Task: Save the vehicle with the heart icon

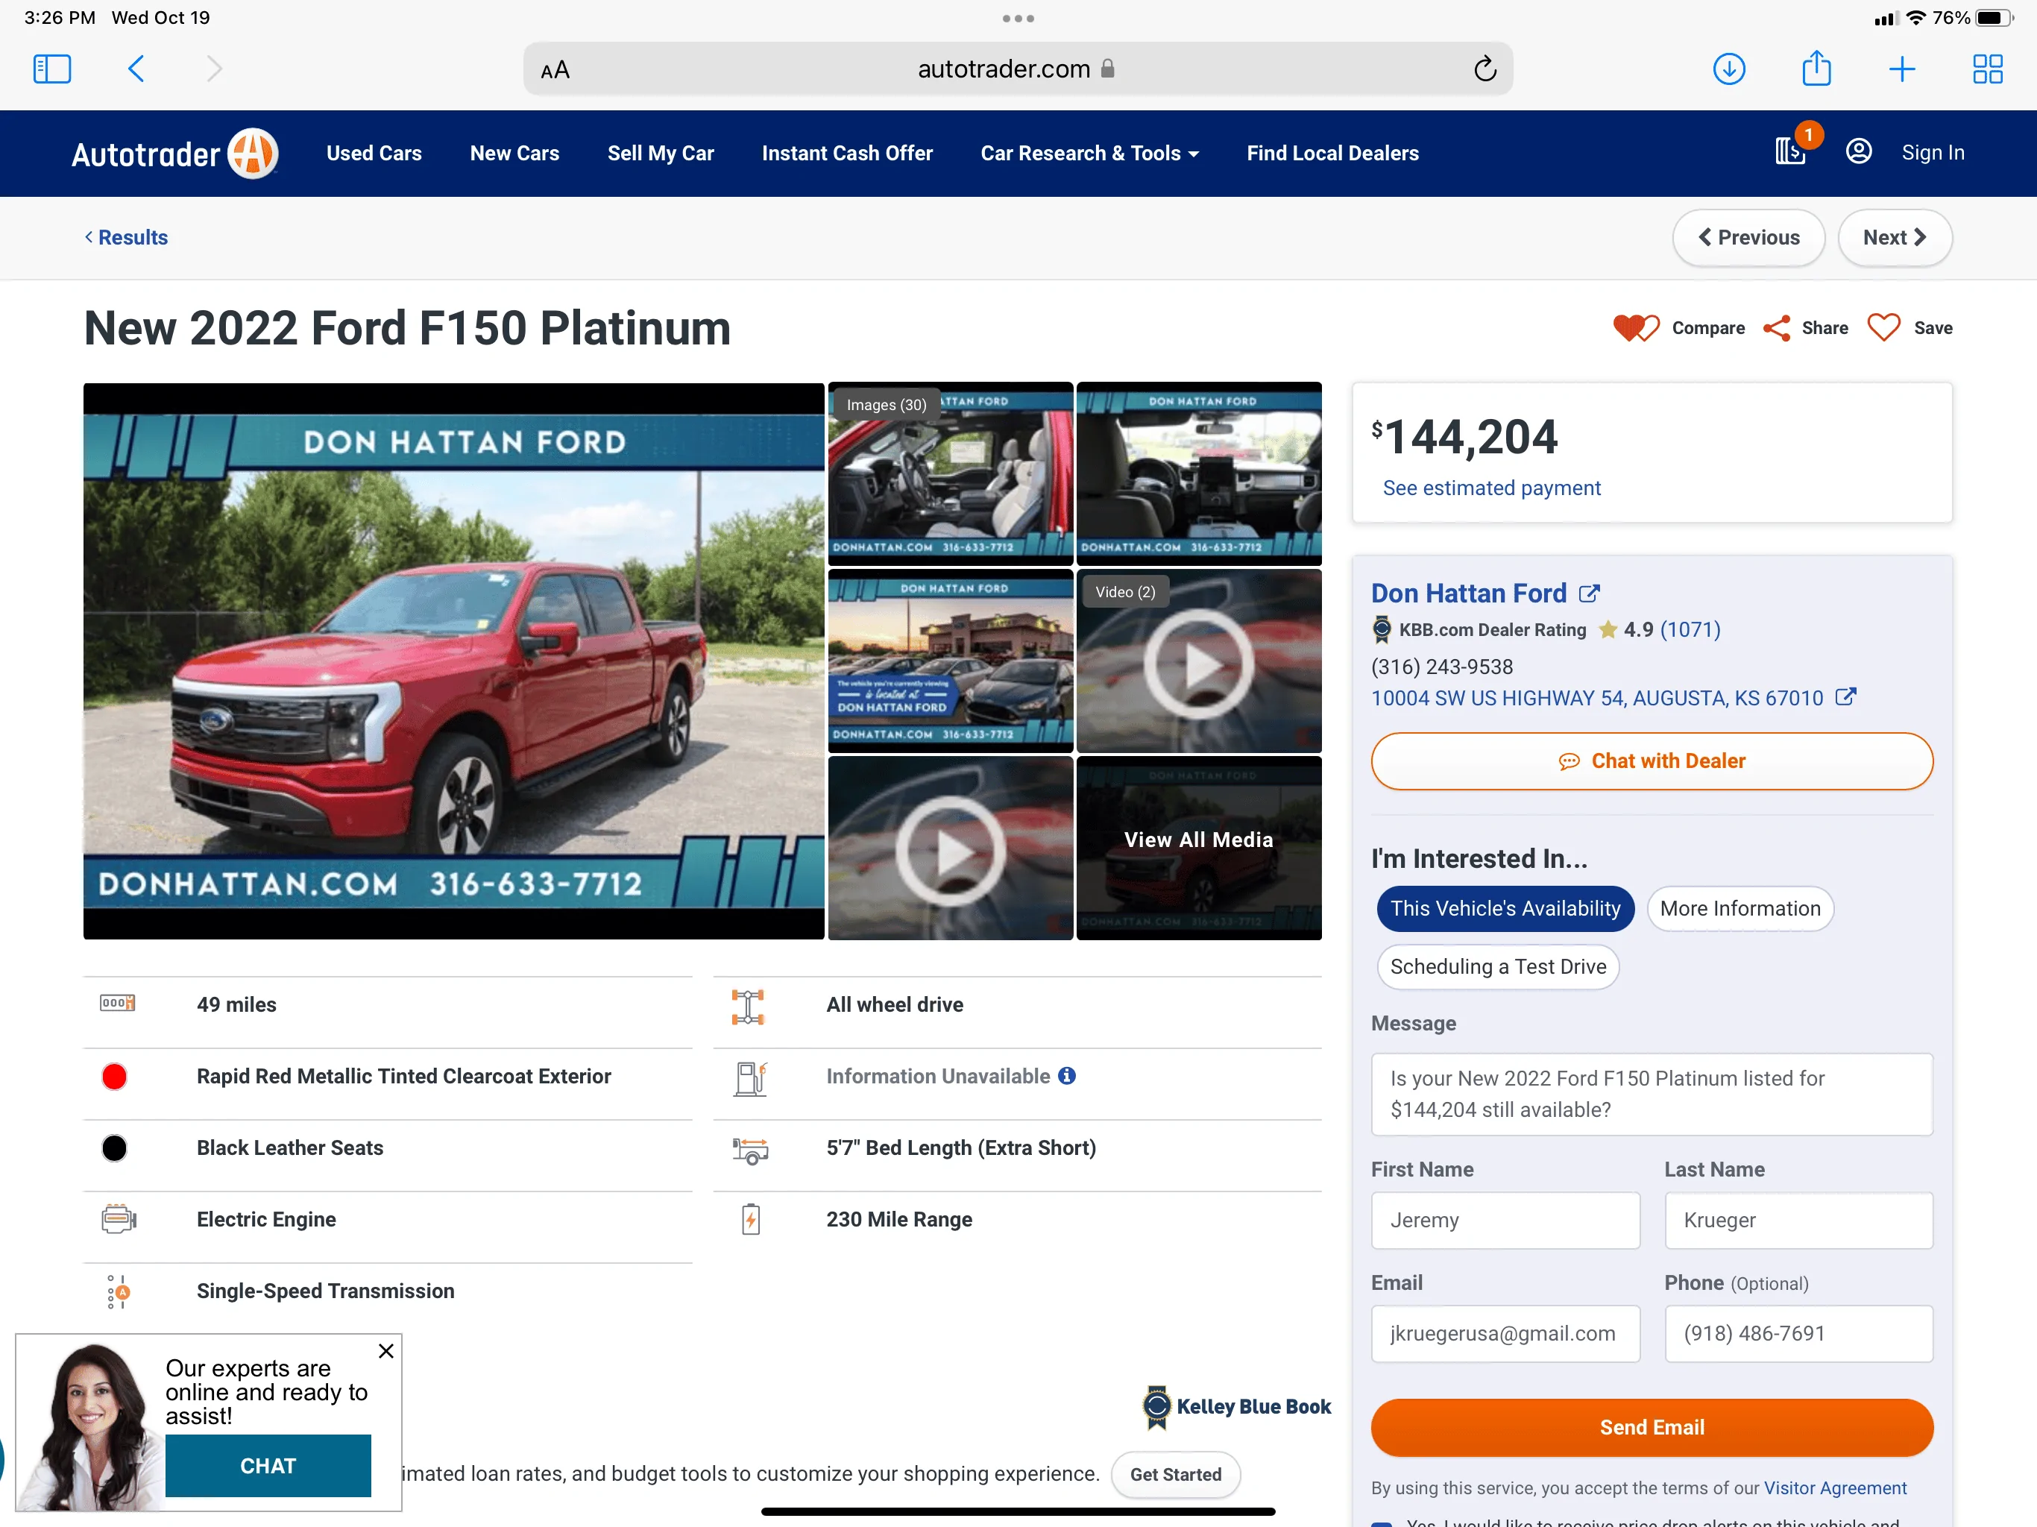Action: click(x=1883, y=327)
